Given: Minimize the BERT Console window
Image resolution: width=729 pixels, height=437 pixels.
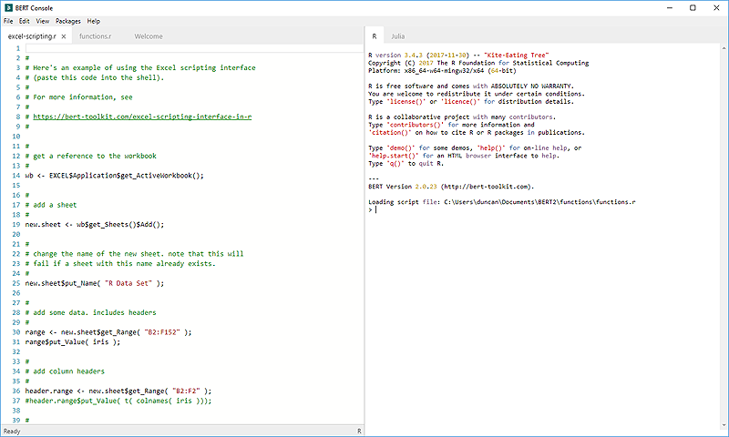Looking at the screenshot, I should (x=670, y=7).
